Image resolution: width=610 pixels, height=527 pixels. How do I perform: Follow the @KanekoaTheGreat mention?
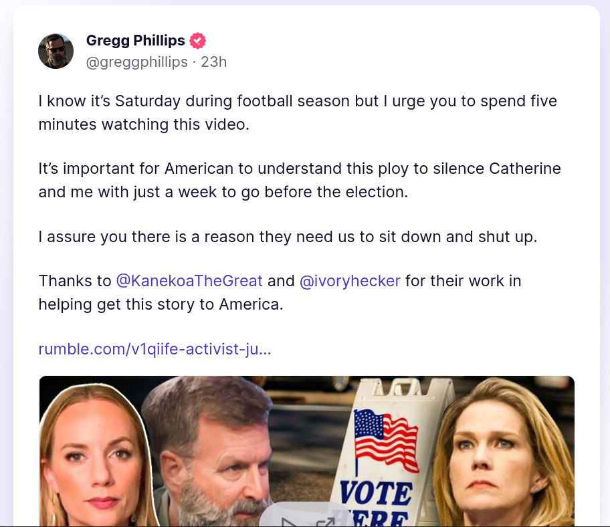189,281
